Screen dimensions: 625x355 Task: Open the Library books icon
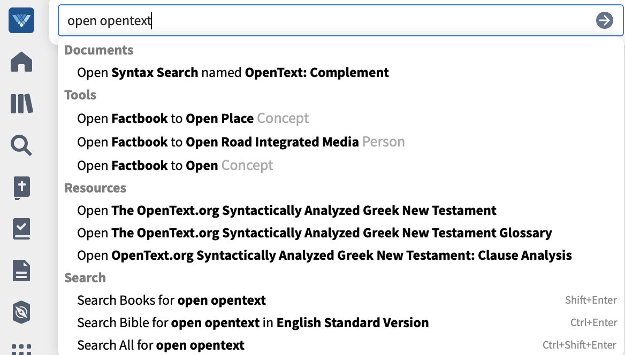(x=21, y=104)
